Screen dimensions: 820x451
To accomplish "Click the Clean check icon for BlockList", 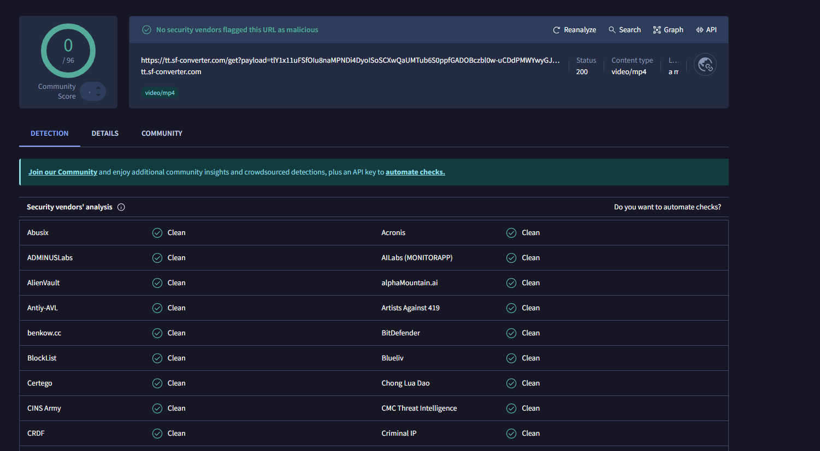I will (157, 358).
